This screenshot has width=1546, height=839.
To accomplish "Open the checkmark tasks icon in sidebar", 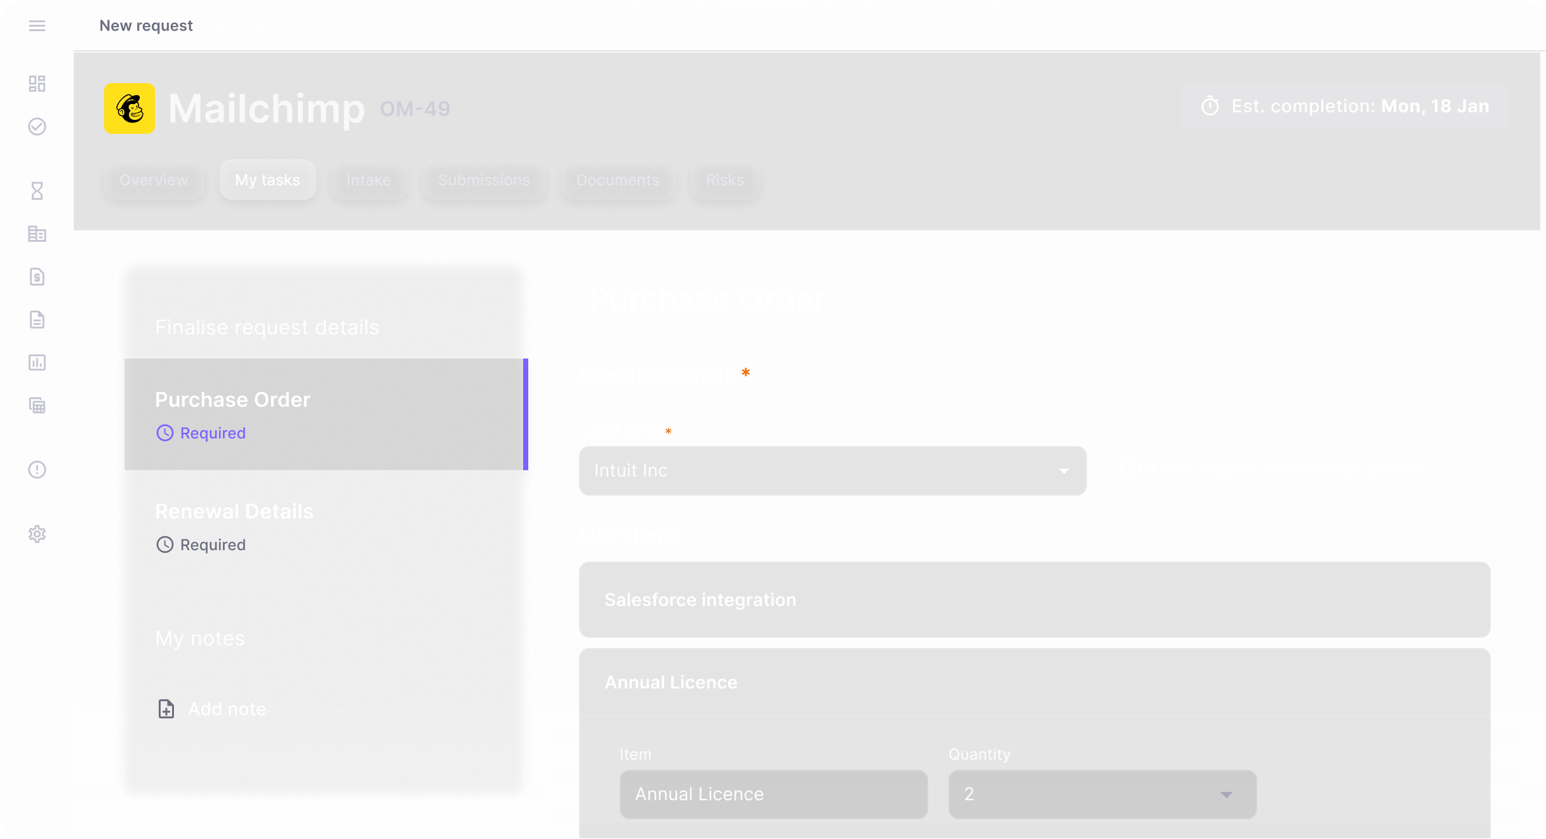I will tap(37, 126).
